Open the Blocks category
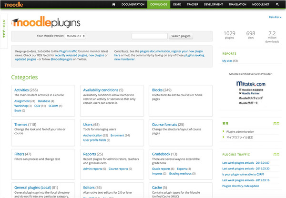 (157, 90)
